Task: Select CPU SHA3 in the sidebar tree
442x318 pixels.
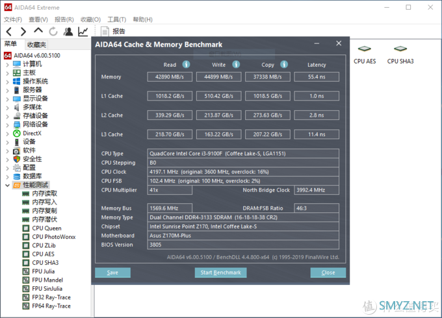Action: [x=45, y=263]
